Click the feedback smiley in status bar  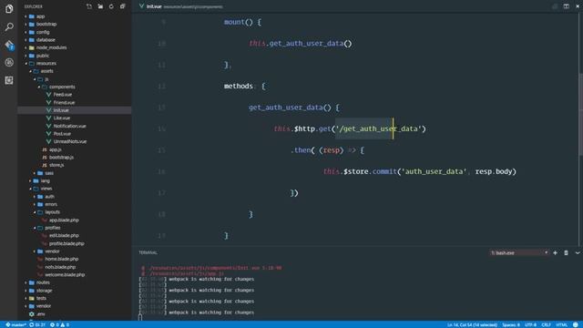pos(576,324)
